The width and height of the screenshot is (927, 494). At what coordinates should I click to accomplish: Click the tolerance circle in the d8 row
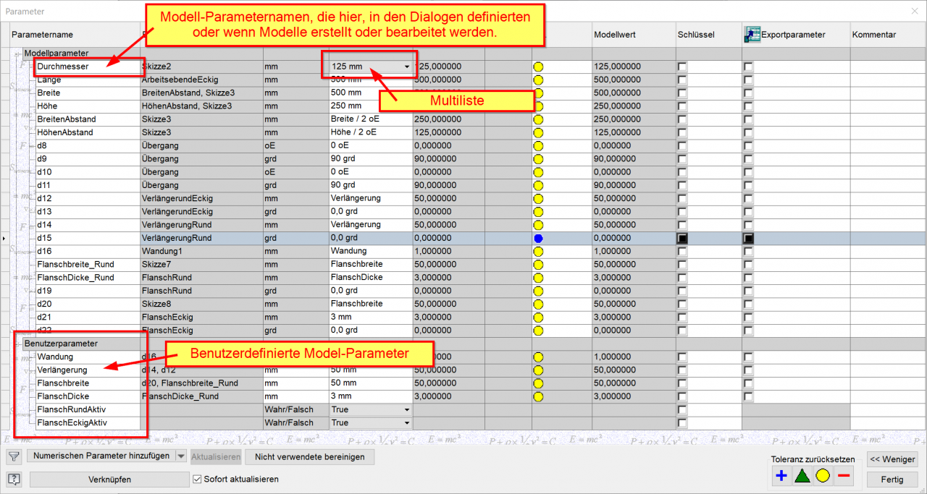pos(538,146)
